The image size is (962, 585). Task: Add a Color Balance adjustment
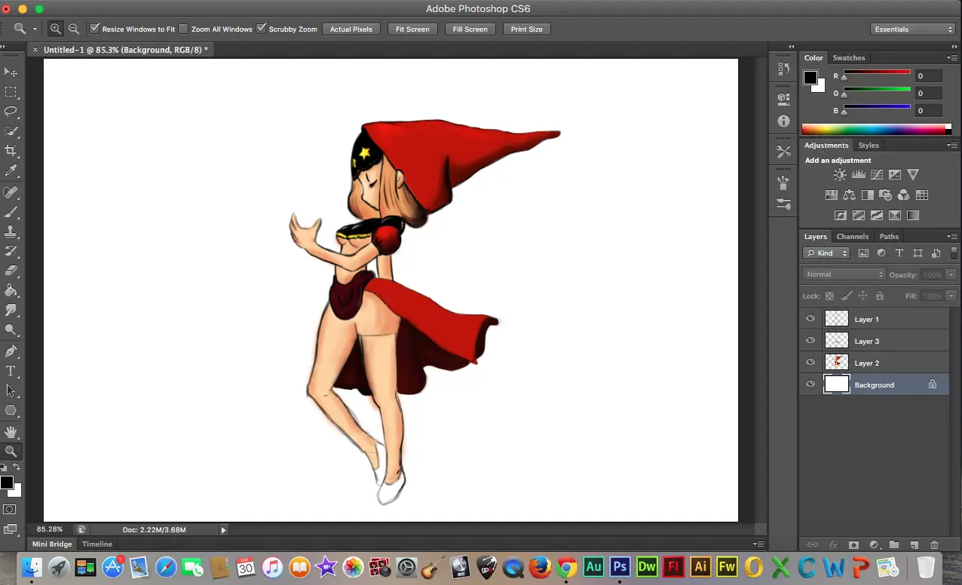(x=850, y=194)
